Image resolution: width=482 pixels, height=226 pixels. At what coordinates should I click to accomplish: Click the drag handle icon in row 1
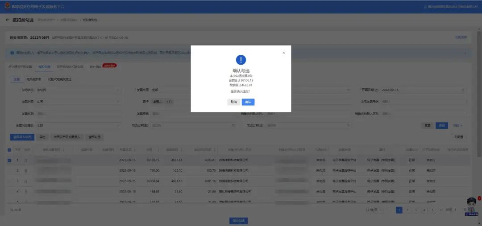tap(25, 160)
